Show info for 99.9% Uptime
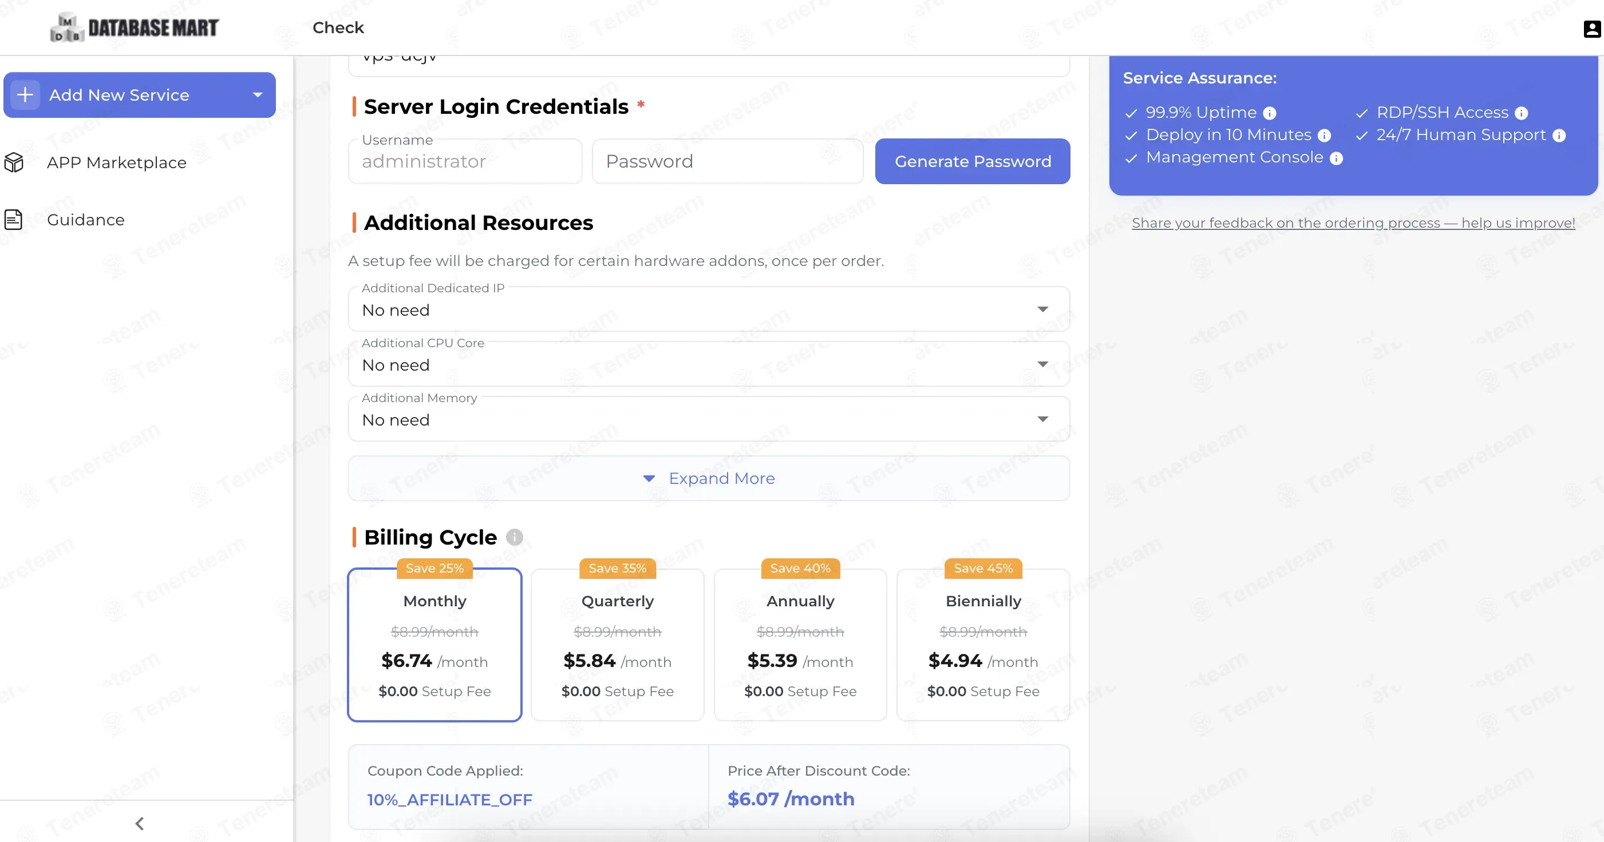Viewport: 1604px width, 842px height. coord(1270,113)
